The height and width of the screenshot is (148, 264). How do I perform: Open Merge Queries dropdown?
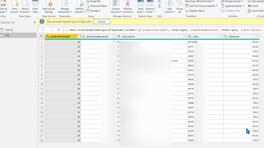[232, 1]
